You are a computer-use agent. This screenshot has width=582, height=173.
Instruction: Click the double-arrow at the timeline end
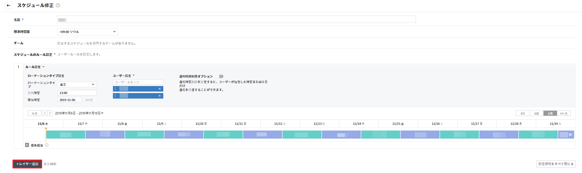tap(570, 135)
